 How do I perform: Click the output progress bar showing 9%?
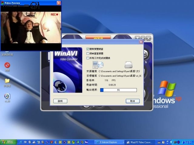point(119,90)
